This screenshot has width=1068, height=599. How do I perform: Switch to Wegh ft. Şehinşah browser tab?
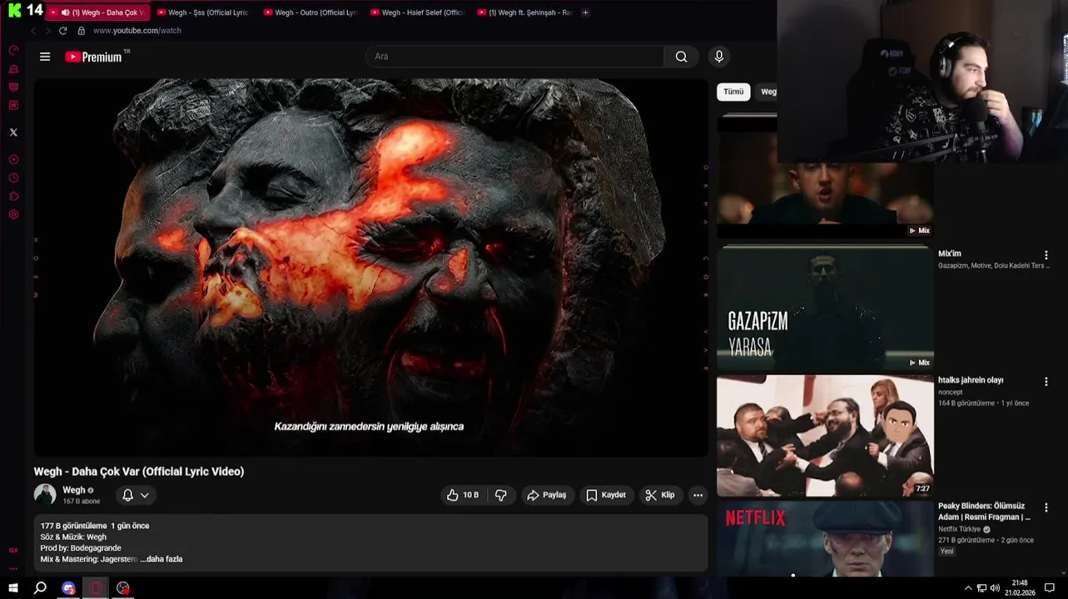point(524,12)
